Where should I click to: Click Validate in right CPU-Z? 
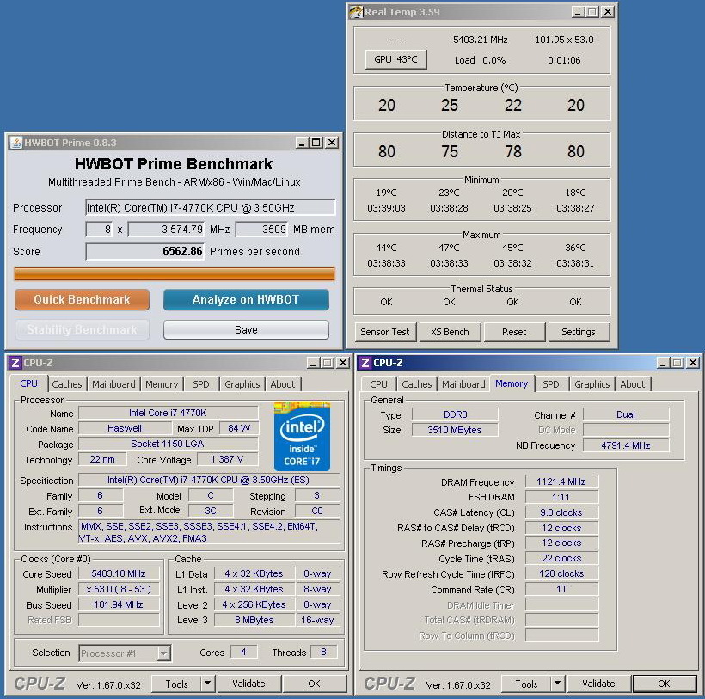[598, 684]
